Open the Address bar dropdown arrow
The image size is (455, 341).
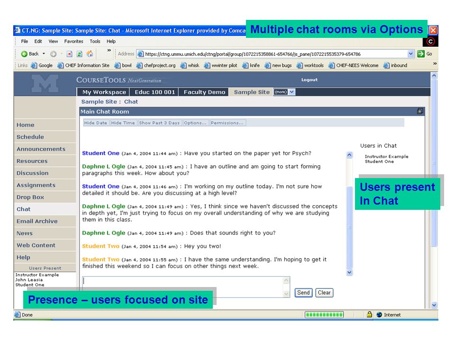click(410, 54)
